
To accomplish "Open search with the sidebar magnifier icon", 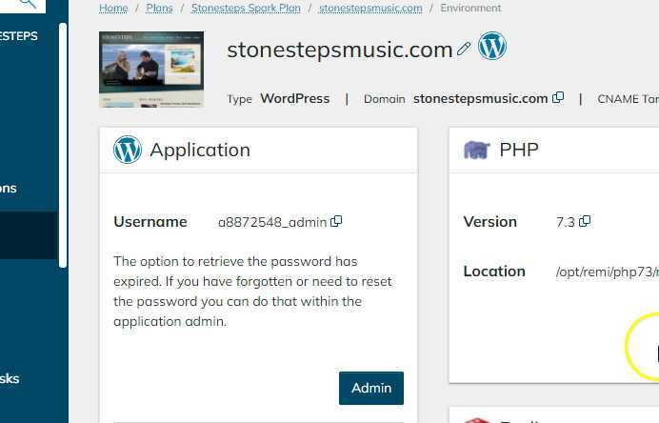I will 27,3.
